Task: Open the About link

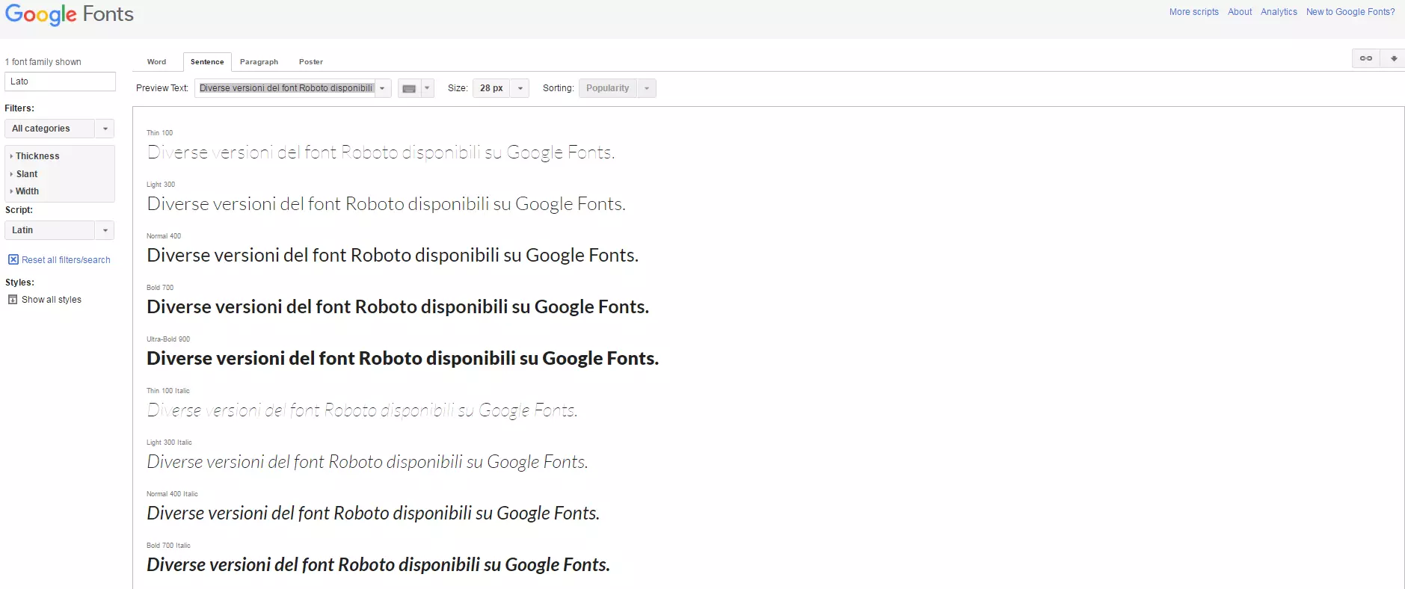Action: [x=1240, y=12]
